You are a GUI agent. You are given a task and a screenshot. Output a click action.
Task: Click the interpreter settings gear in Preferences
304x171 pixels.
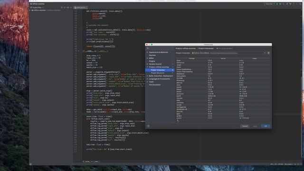[268, 53]
